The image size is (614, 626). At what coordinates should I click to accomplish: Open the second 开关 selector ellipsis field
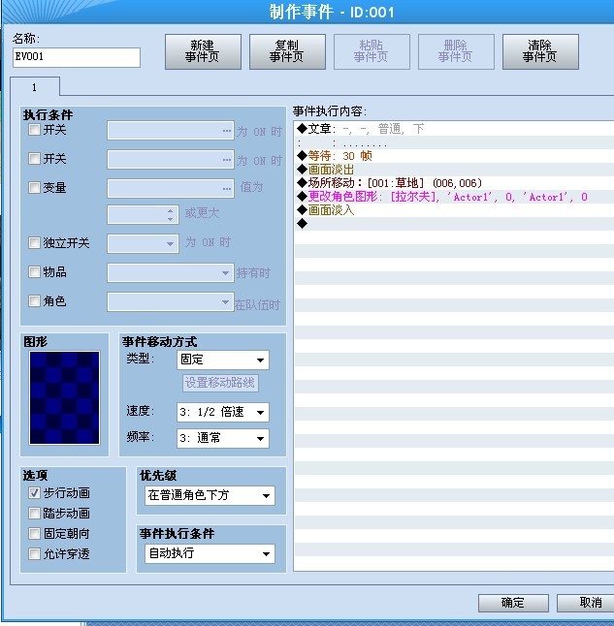point(171,159)
